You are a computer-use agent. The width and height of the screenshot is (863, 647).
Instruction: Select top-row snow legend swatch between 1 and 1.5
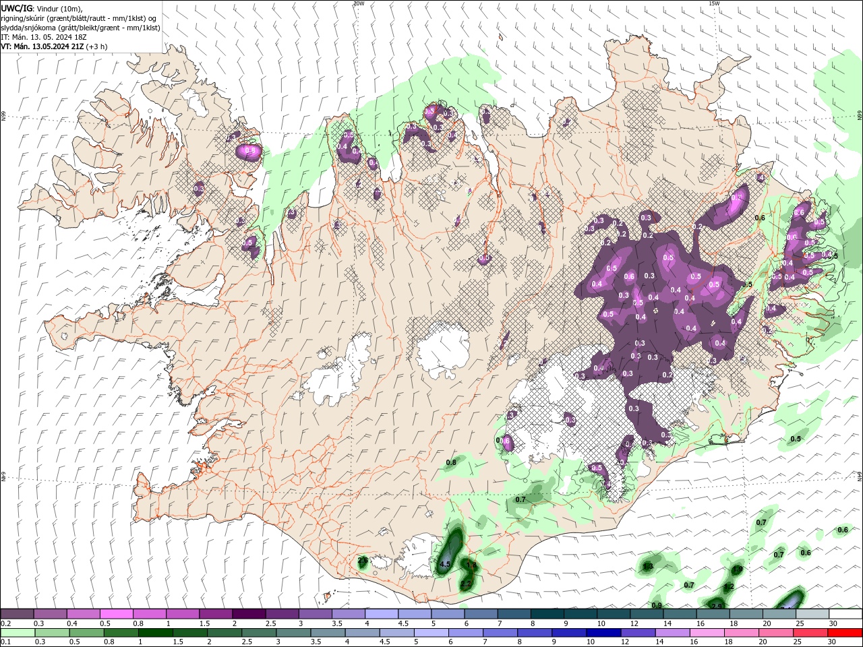(182, 613)
